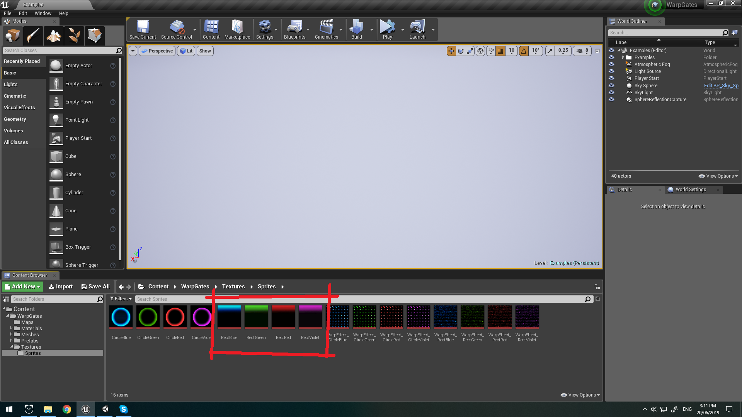The width and height of the screenshot is (742, 417).
Task: Click the Save Current toolbar icon
Action: coord(143,29)
